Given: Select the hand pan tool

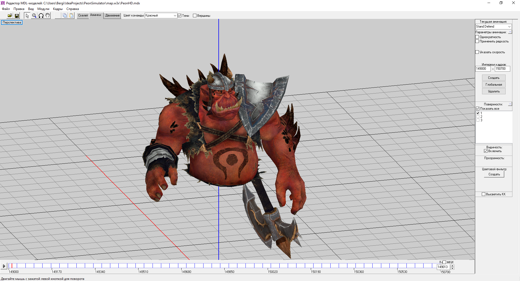Looking at the screenshot, I should (x=48, y=16).
